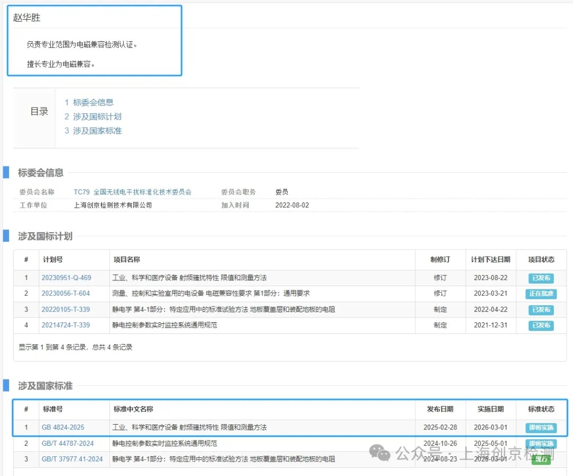Jump to 标委会信息 in the table of contents

point(93,102)
